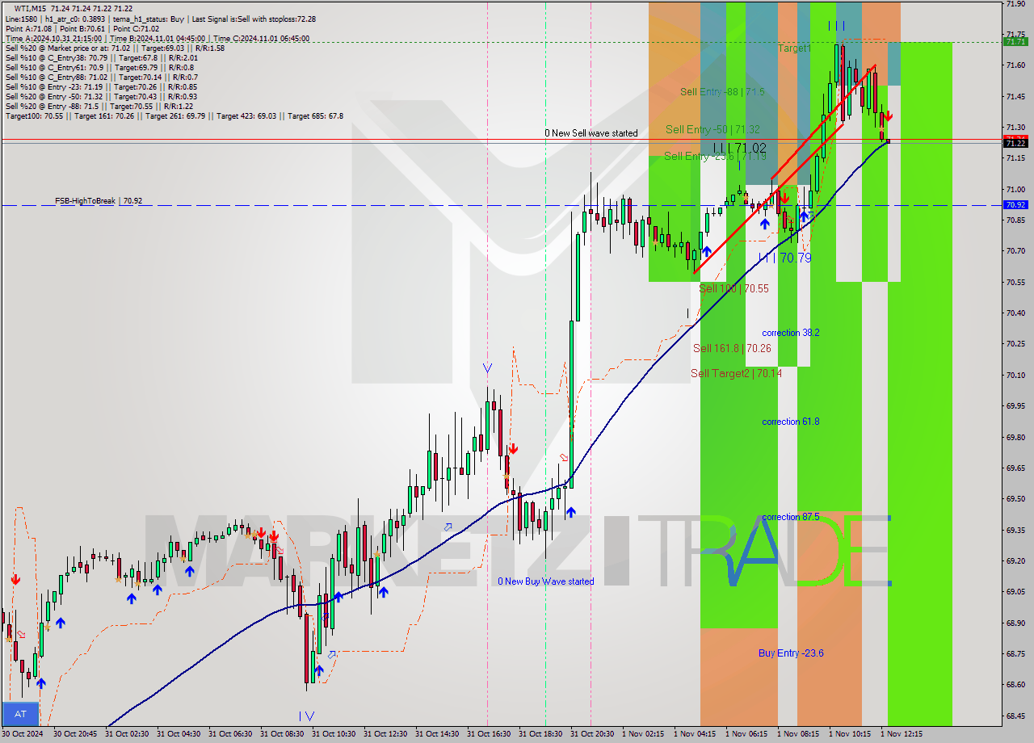Click the 'Sell Entry -23.6 | 71.19' label

coord(715,156)
